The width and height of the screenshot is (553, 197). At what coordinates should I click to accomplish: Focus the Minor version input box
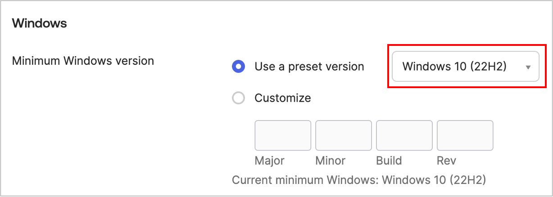344,135
